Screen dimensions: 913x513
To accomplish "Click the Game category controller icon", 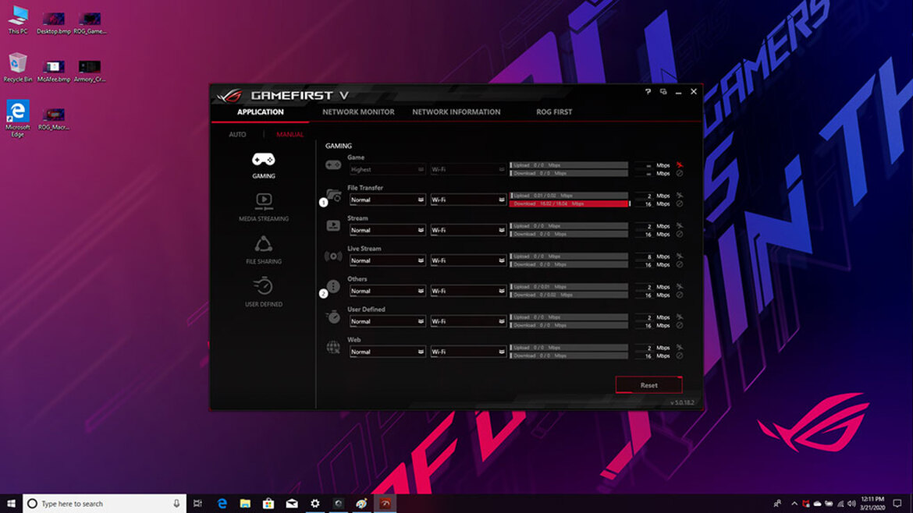I will [333, 165].
